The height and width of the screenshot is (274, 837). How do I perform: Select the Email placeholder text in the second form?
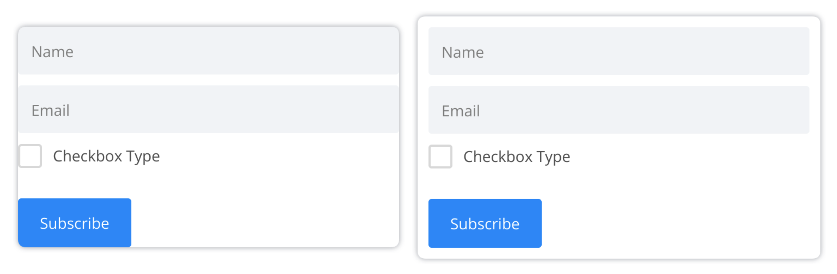pyautogui.click(x=461, y=111)
